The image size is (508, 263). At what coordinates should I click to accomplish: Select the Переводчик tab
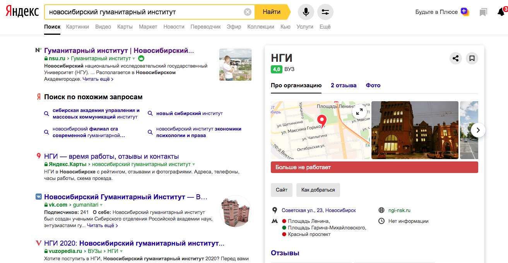205,27
